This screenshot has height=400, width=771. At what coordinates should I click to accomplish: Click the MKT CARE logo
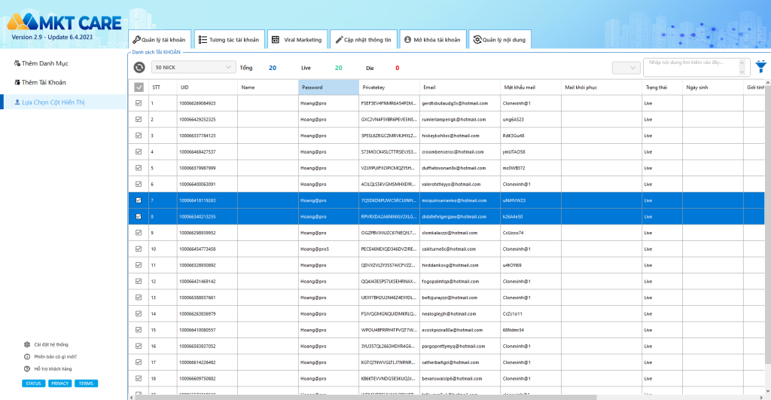(63, 22)
